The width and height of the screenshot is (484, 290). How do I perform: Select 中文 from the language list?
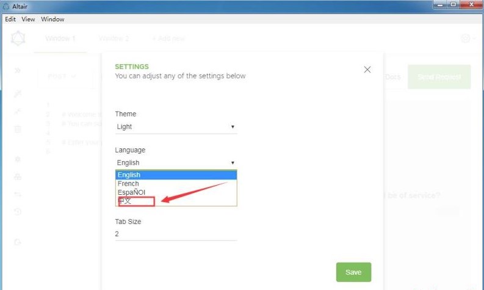coord(176,201)
